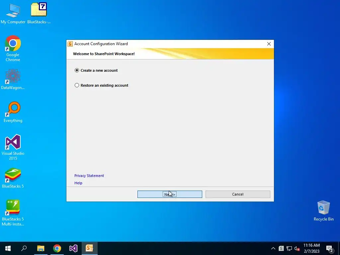340x255 pixels.
Task: Open My Computer desktop icon
Action: click(x=13, y=13)
